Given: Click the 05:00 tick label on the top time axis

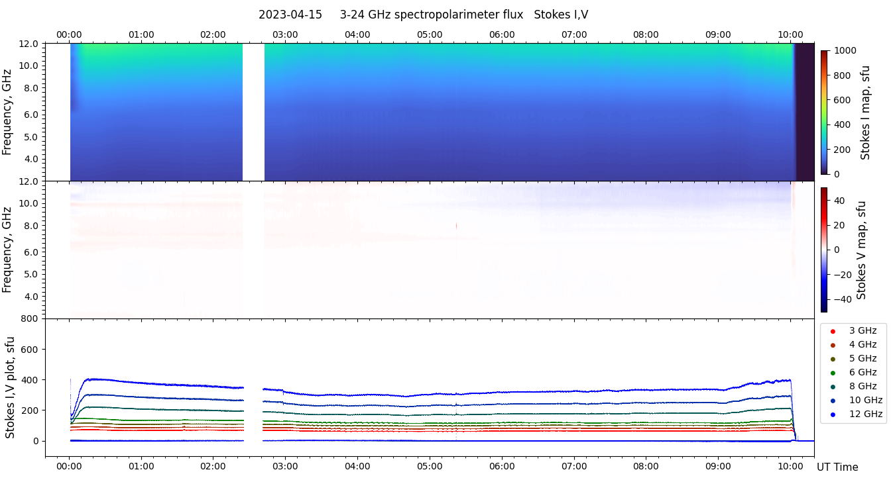Looking at the screenshot, I should pos(430,34).
